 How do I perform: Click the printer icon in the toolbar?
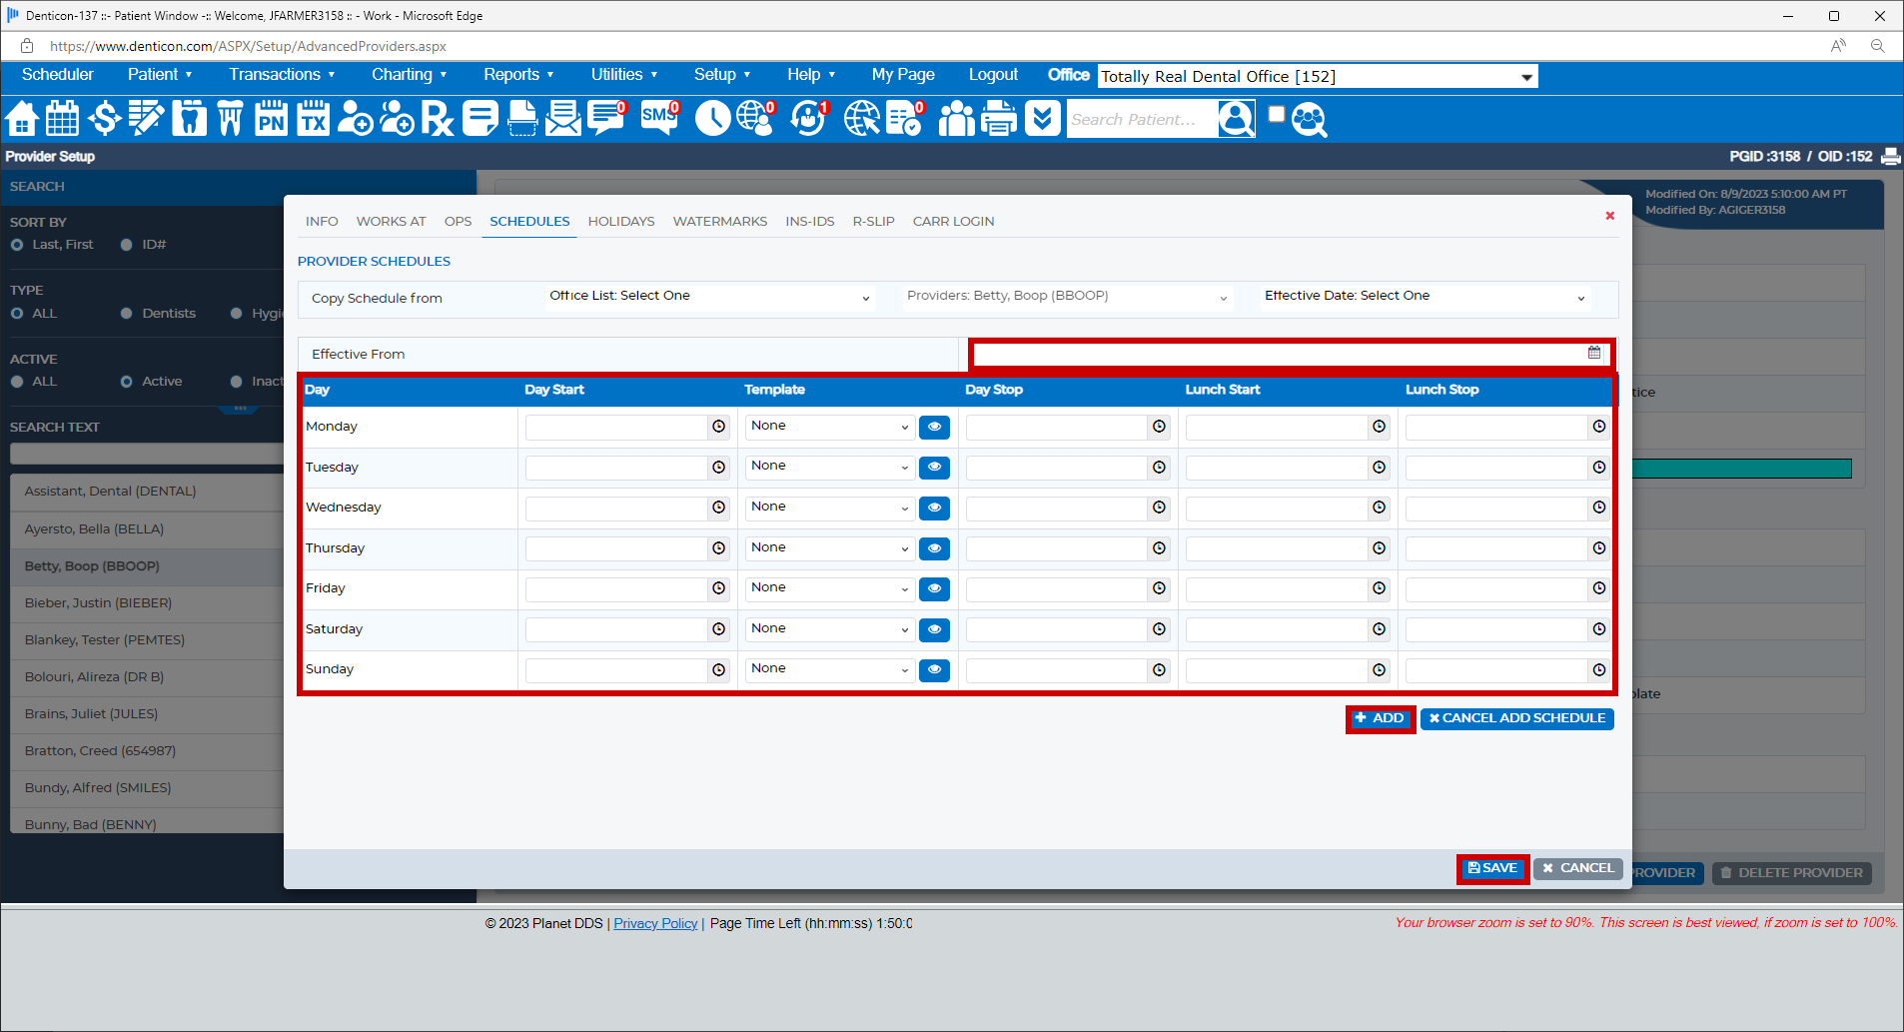[998, 119]
